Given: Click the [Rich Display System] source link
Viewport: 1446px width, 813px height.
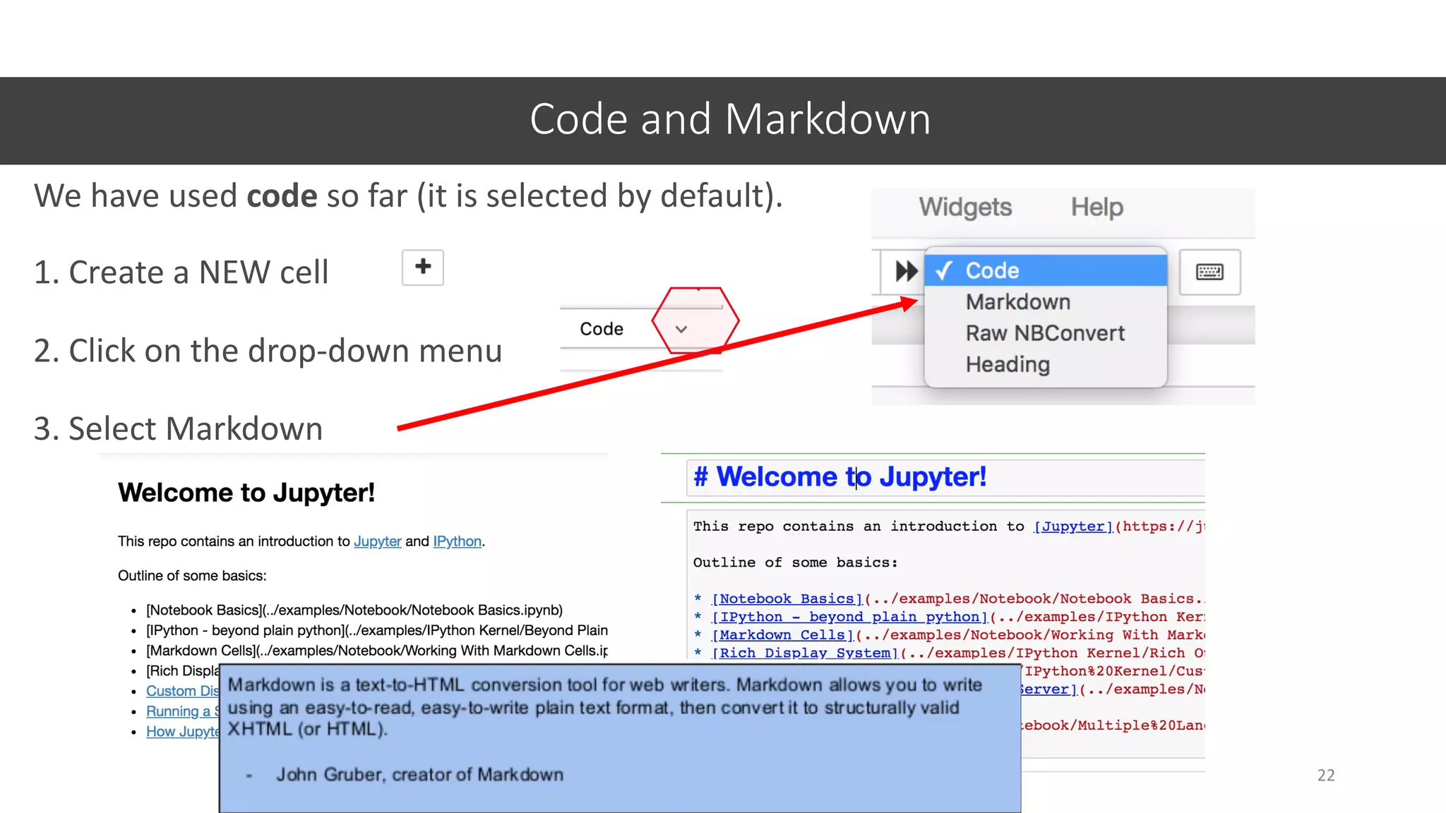Looking at the screenshot, I should click(x=805, y=654).
